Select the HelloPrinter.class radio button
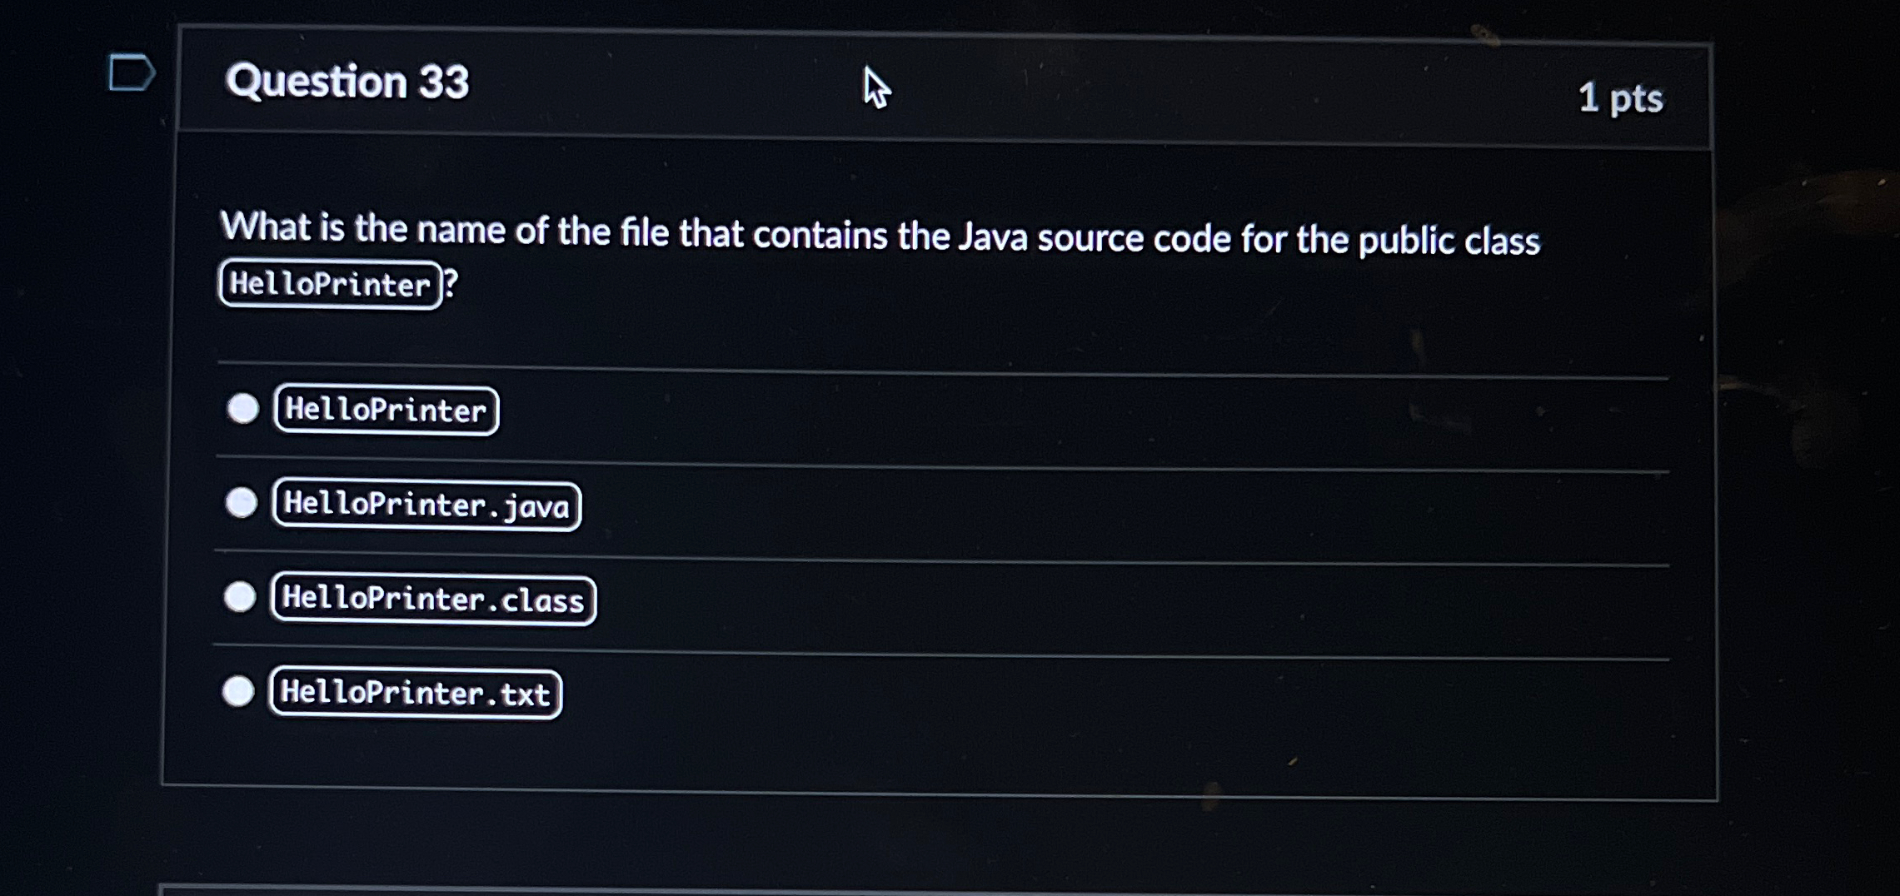Screen dimensions: 1900x896 click(242, 599)
